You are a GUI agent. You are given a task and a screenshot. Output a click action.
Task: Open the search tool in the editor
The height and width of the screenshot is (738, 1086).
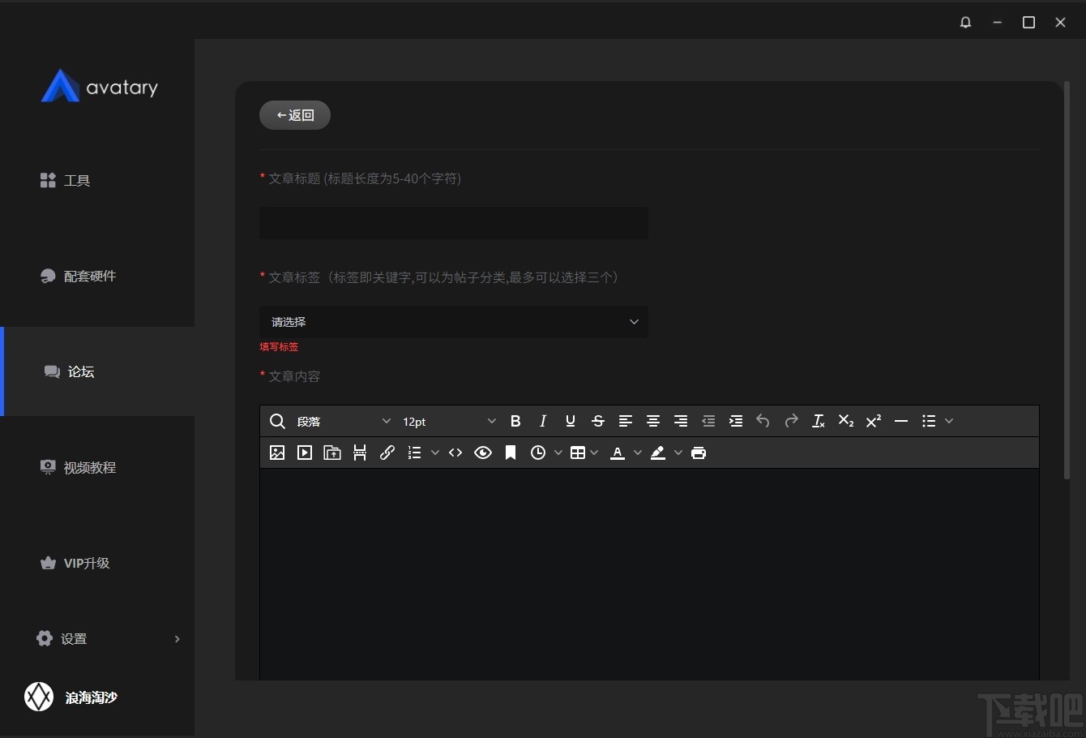pos(276,421)
